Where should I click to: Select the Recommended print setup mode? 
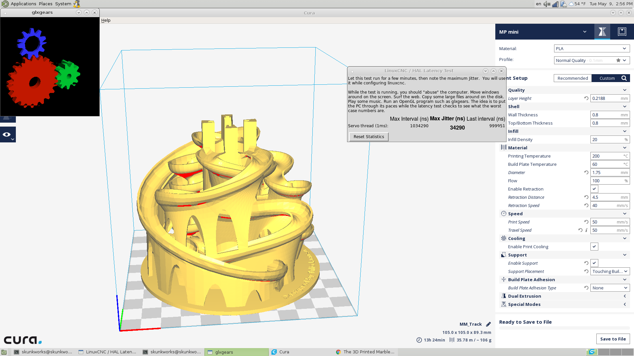tap(573, 78)
